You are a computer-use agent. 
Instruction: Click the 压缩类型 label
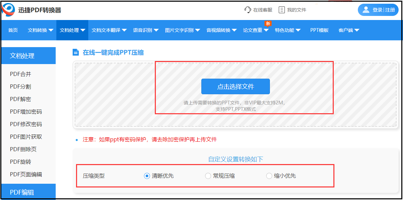(x=94, y=176)
